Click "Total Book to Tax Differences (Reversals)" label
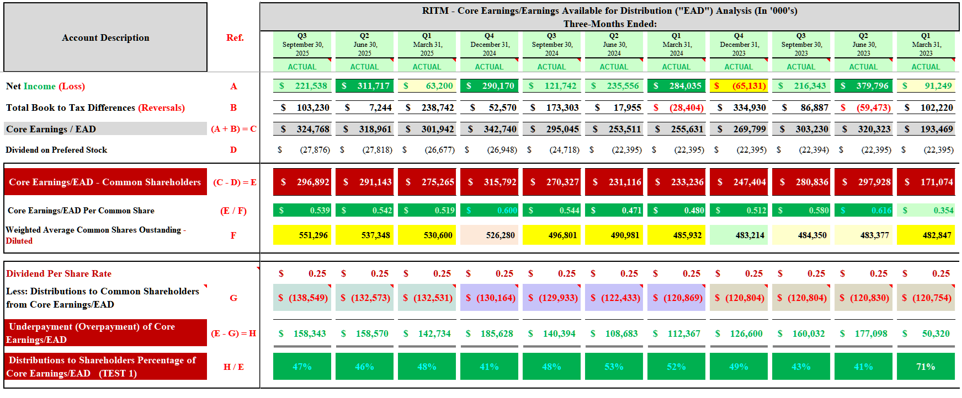 (95, 107)
